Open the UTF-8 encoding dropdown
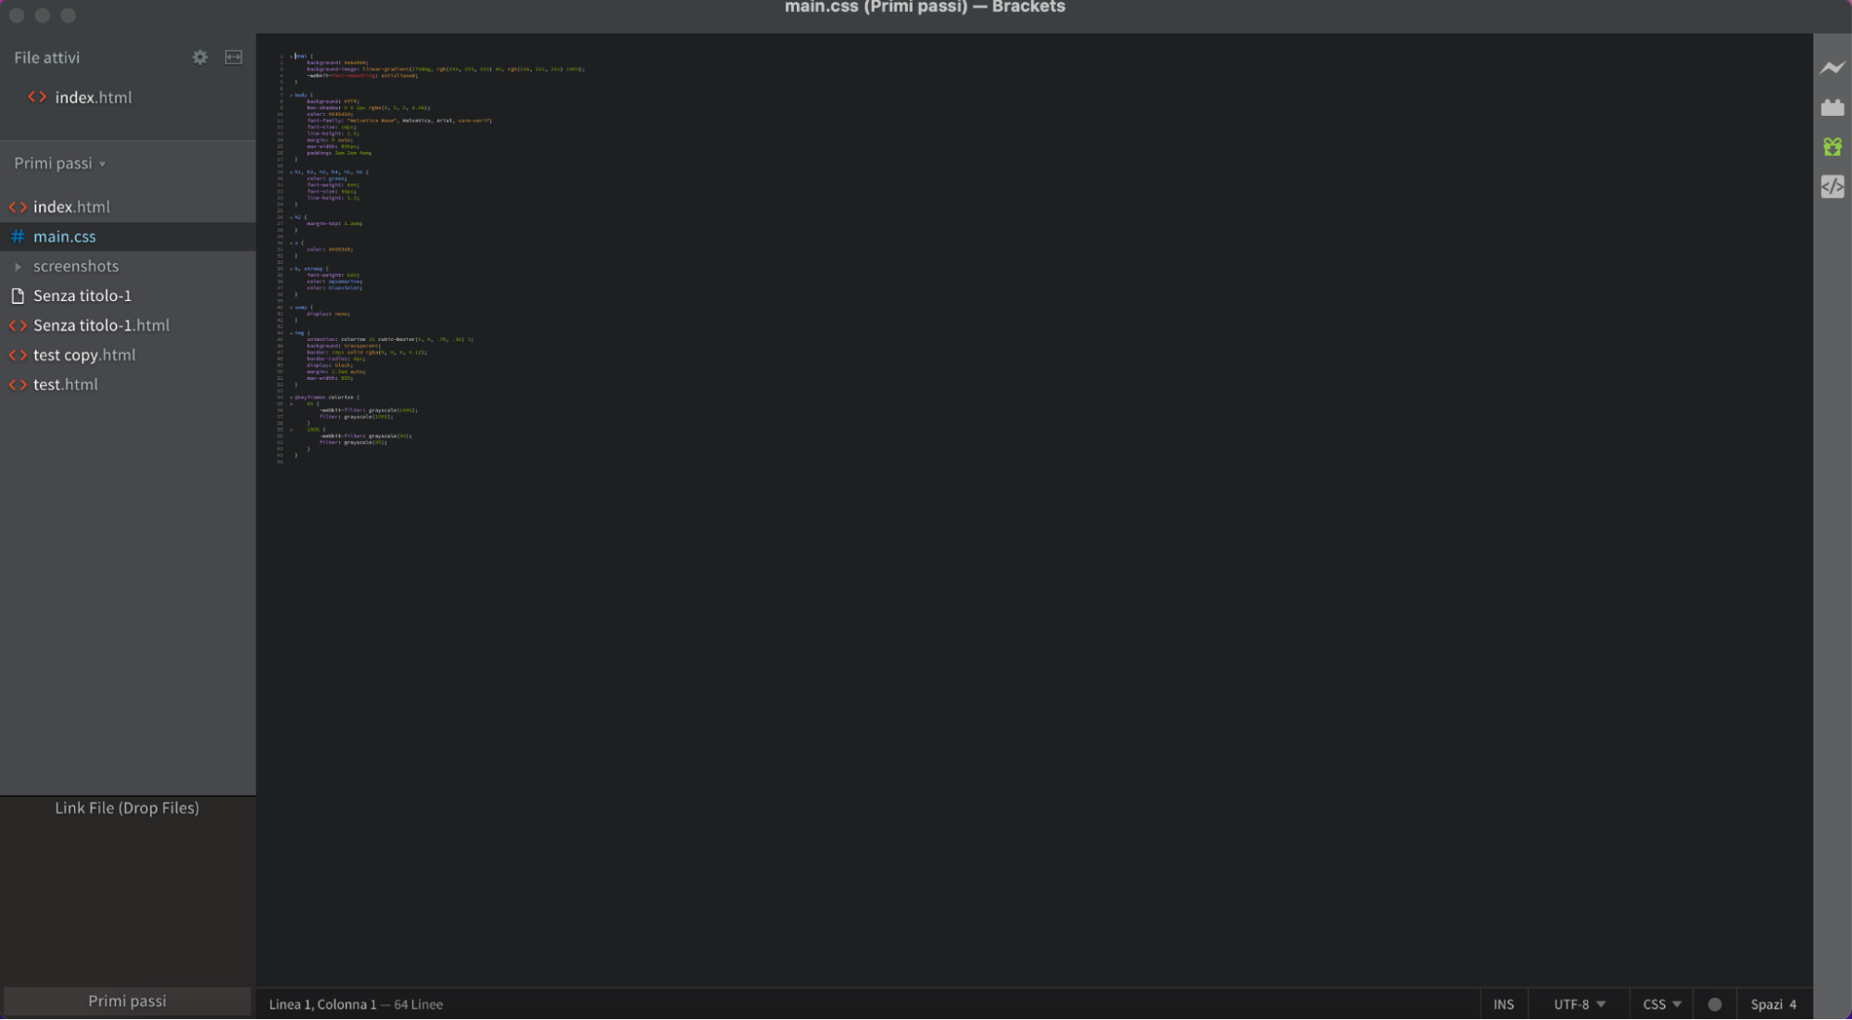This screenshot has height=1020, width=1852. (x=1579, y=1004)
